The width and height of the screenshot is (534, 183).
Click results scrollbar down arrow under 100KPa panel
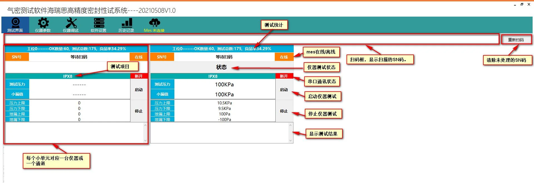290,141
